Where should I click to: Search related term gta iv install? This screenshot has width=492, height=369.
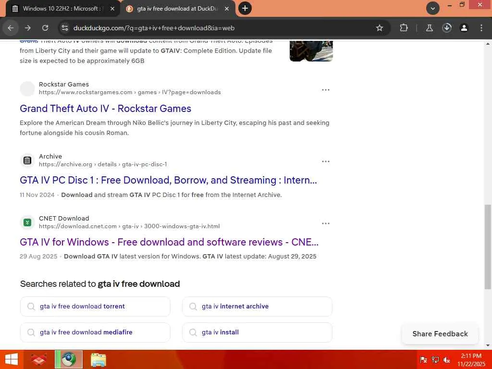(x=257, y=332)
